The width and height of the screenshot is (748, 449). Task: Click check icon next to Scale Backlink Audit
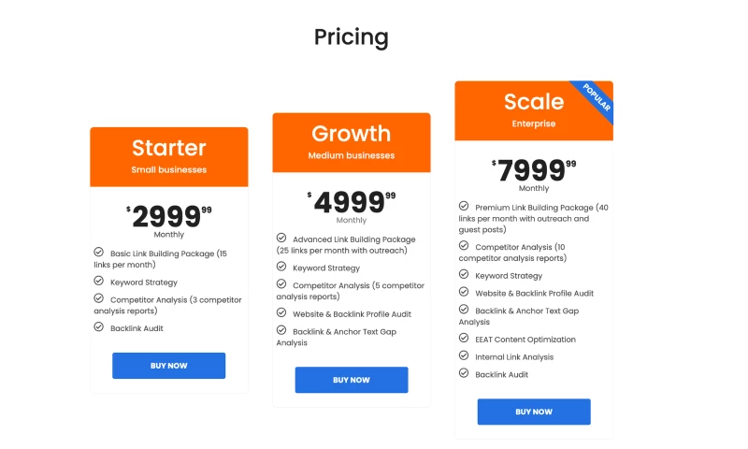tap(464, 373)
